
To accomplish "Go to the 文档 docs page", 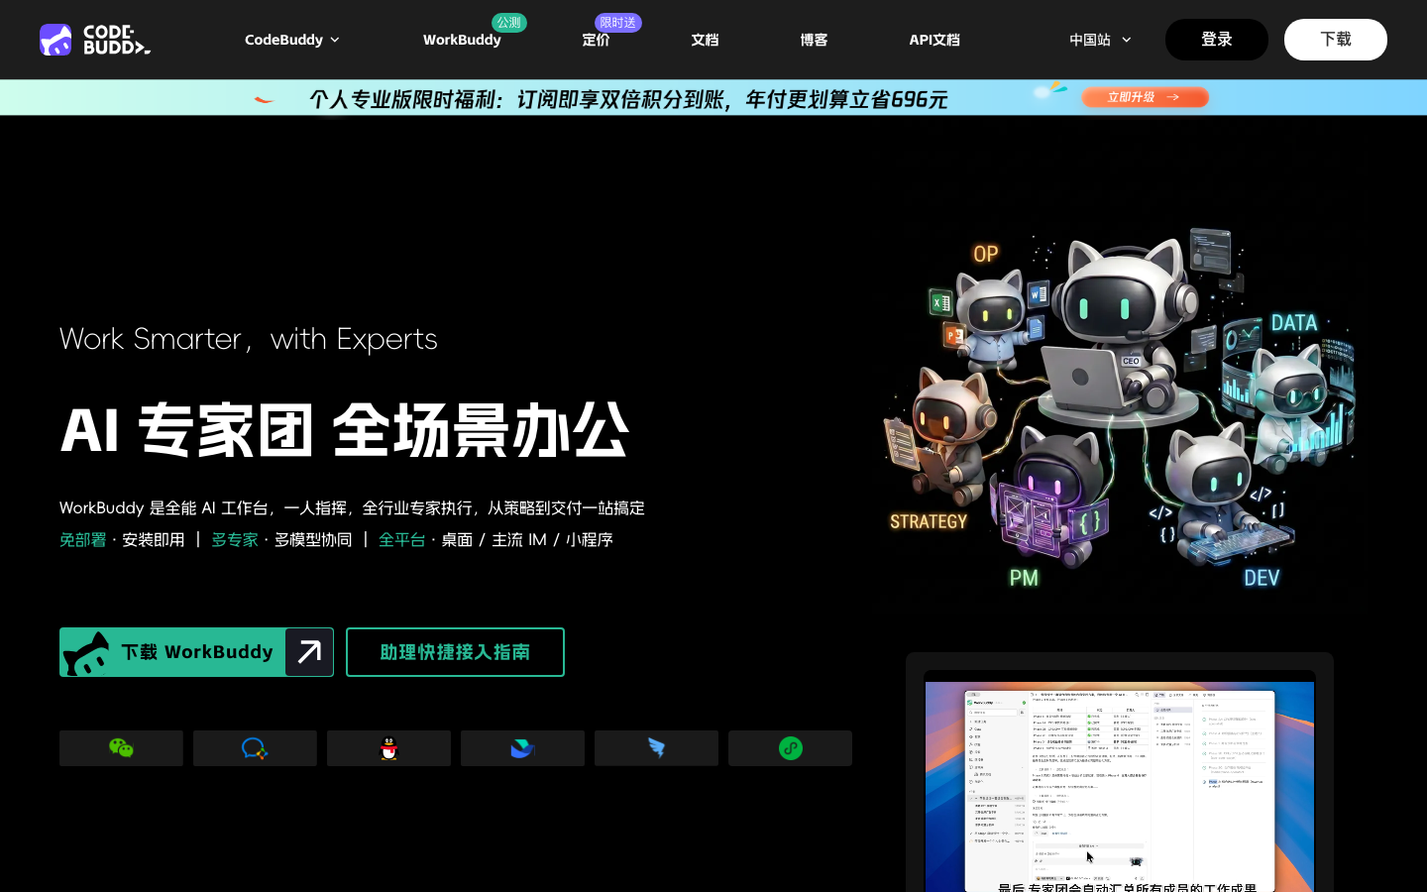I will 705,40.
